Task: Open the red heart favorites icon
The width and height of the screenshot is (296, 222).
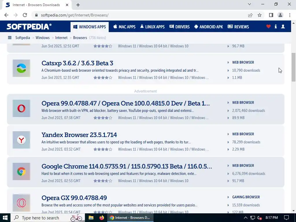Action: (x=268, y=27)
